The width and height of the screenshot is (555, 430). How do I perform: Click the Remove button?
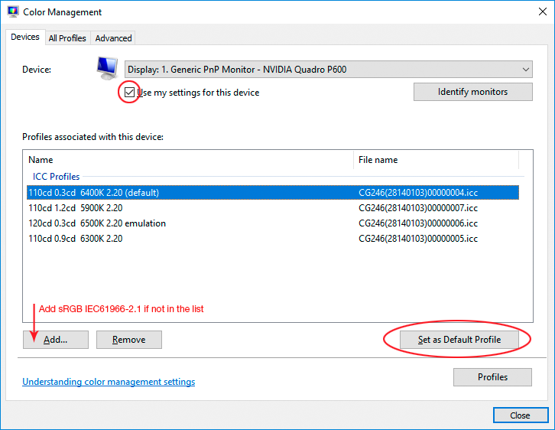point(128,340)
